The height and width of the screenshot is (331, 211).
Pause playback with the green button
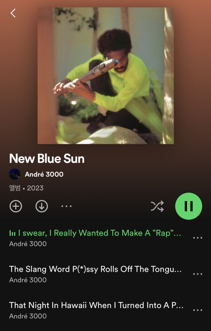point(189,206)
